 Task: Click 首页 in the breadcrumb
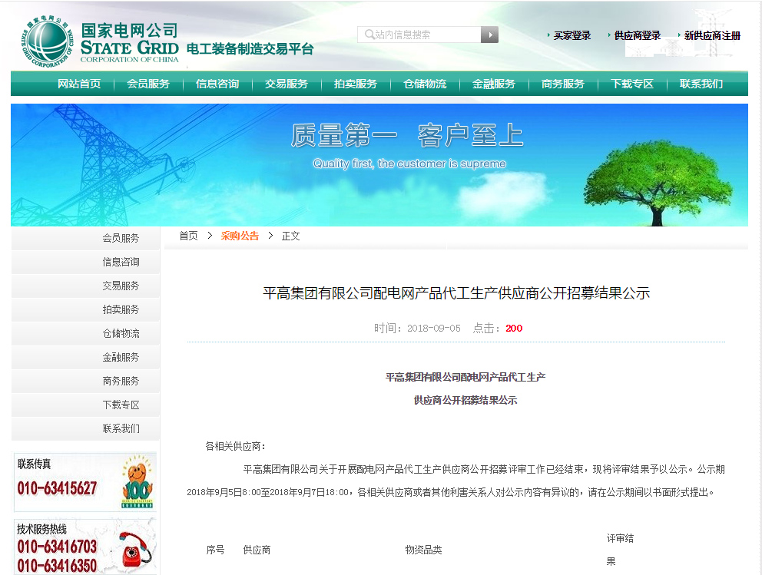[188, 236]
